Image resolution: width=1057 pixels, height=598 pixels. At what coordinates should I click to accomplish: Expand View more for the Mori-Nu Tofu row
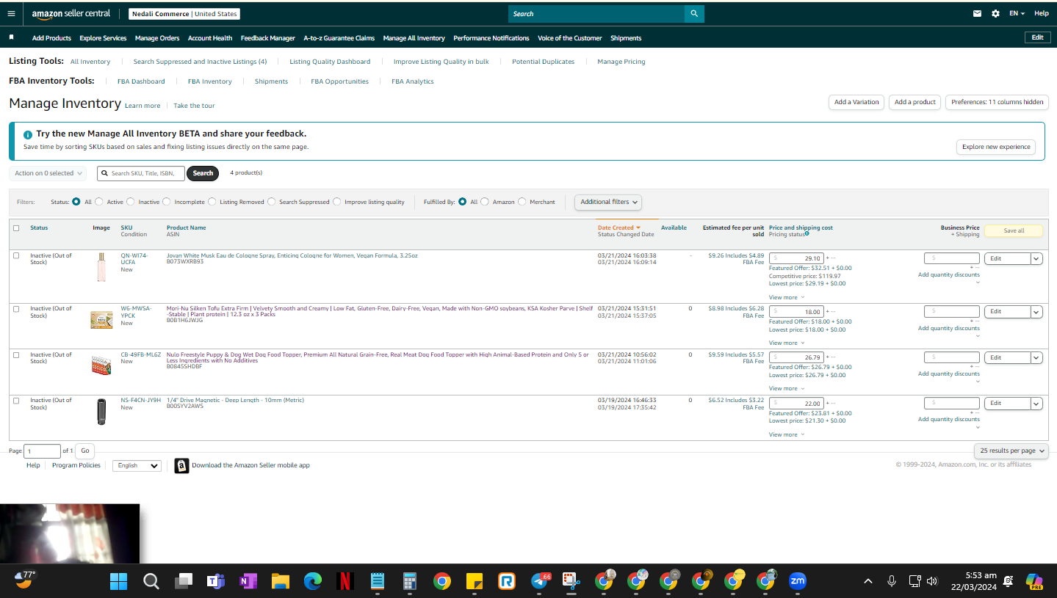[786, 343]
